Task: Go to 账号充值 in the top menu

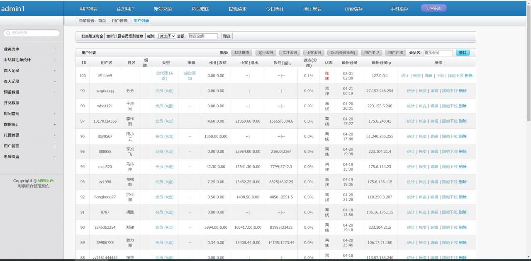Action: point(163,9)
